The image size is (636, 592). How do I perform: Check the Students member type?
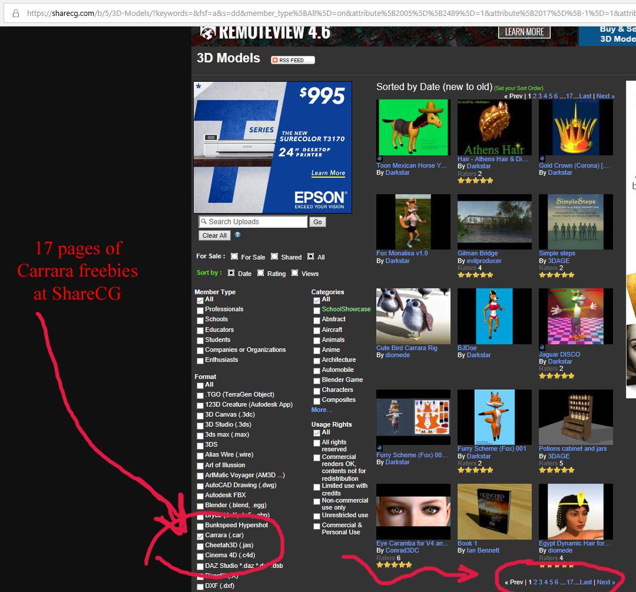pyautogui.click(x=200, y=341)
